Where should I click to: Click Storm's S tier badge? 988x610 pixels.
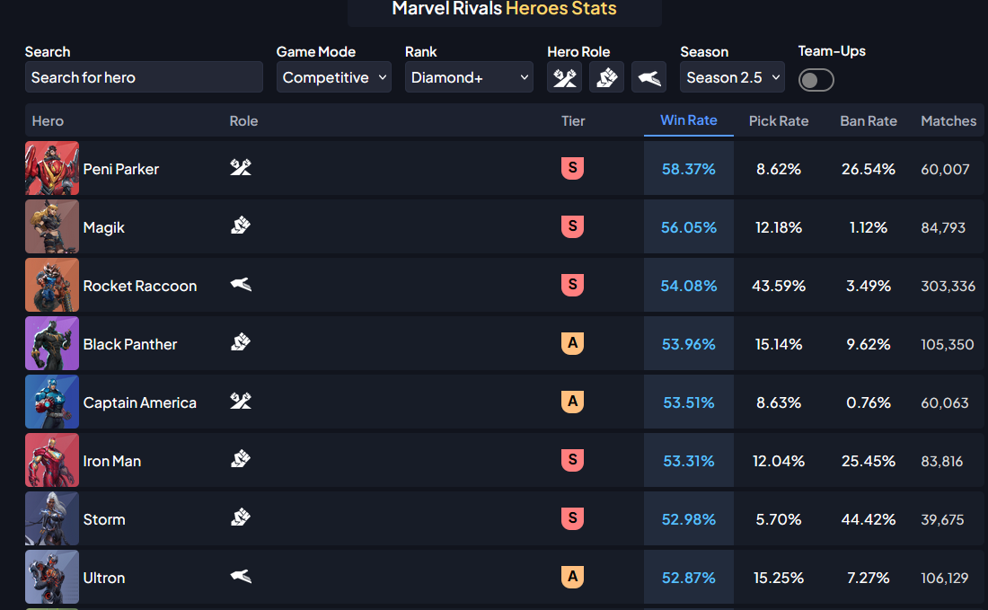point(573,518)
